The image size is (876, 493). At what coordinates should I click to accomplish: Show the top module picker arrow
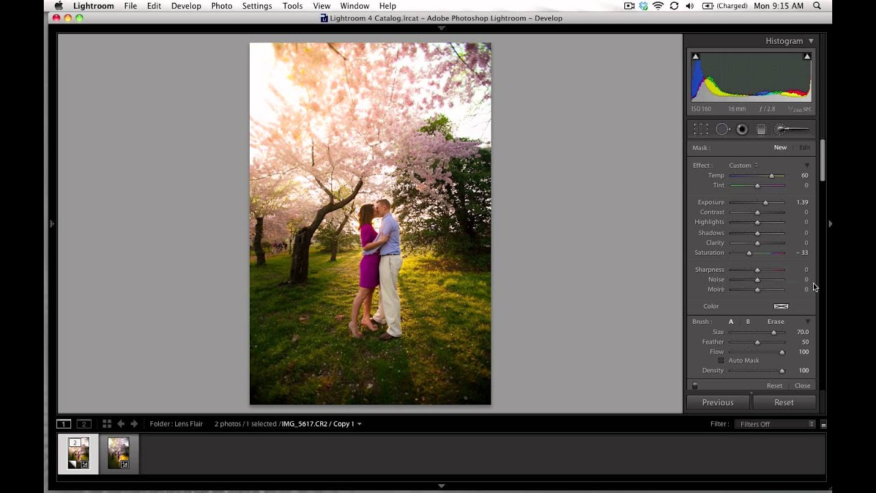tap(441, 28)
